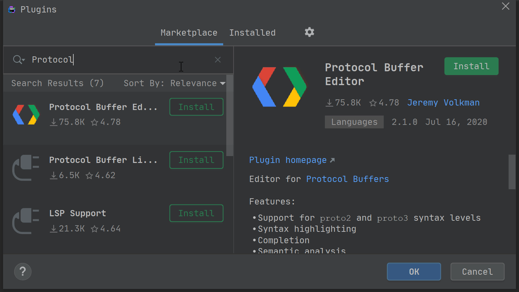Viewport: 519px width, 292px height.
Task: Install Protocol Buffer Editor from details pane
Action: pyautogui.click(x=471, y=66)
